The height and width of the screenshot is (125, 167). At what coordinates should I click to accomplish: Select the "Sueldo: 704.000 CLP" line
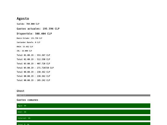point(28,24)
